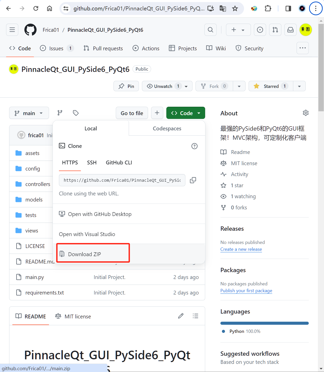Open the controllers folder
Screen dimensions: 324x372
coord(38,184)
